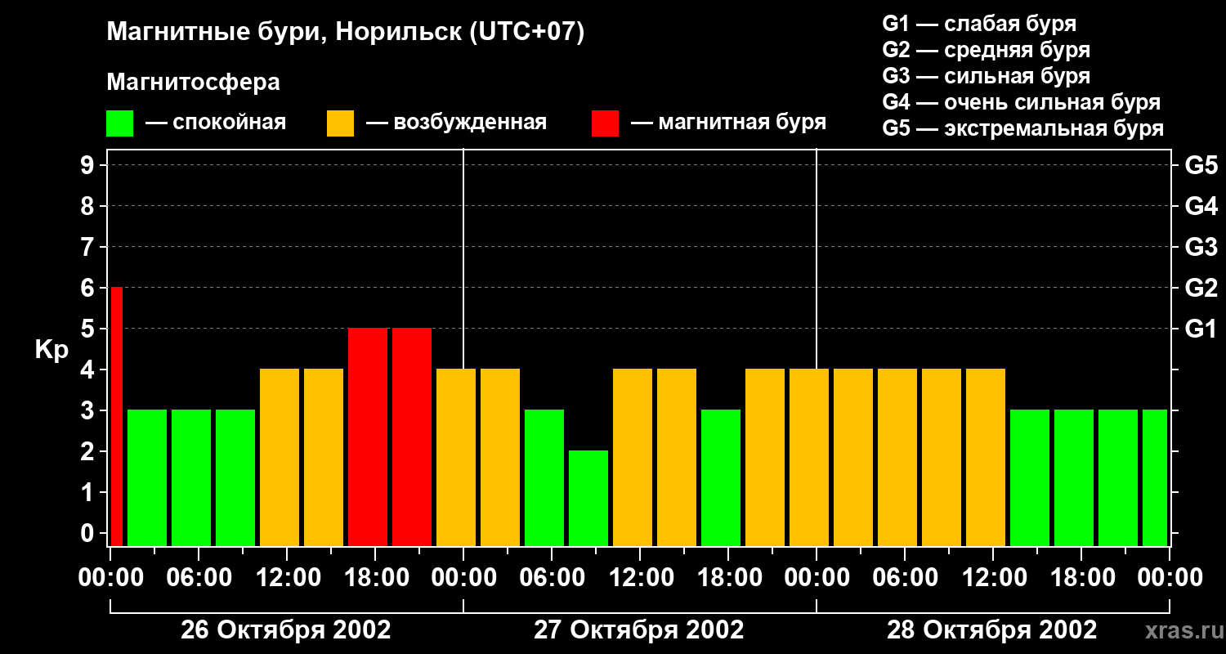Image resolution: width=1226 pixels, height=654 pixels.
Task: Click the 06:00 label above 27 Октября
Action: 551,578
